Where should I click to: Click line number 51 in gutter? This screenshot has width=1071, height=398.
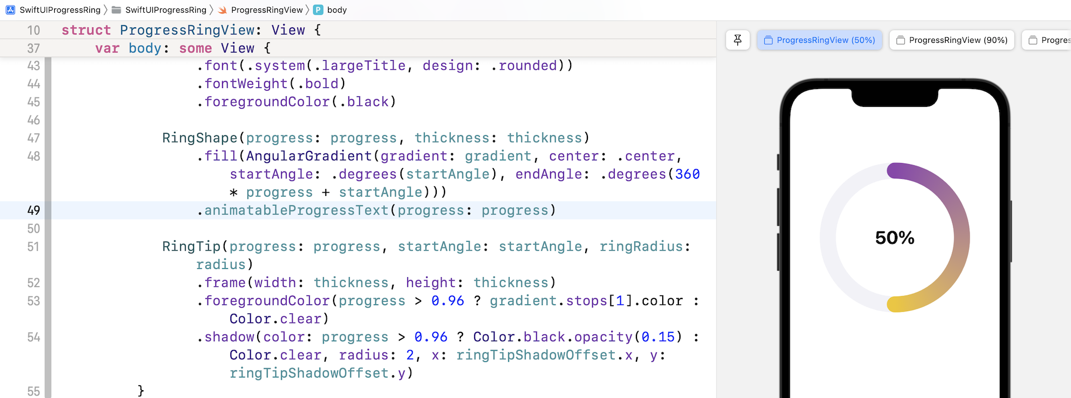point(33,247)
